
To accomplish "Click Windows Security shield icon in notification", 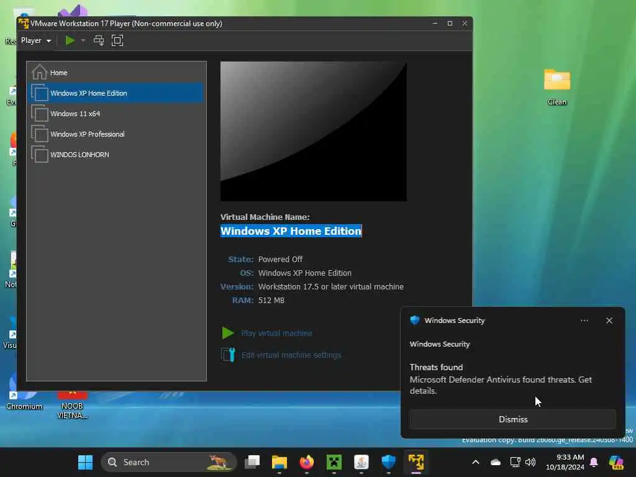I will click(414, 320).
